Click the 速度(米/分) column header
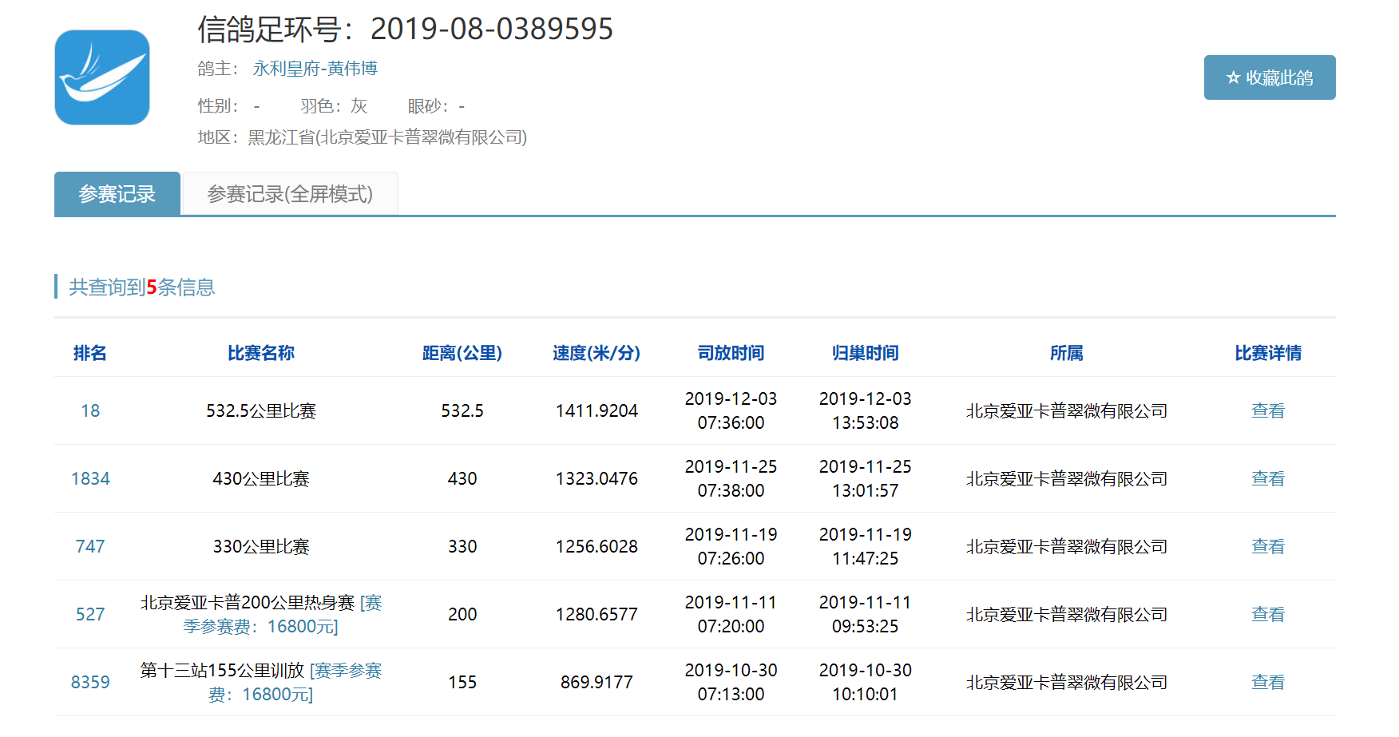This screenshot has height=737, width=1399. 596,353
